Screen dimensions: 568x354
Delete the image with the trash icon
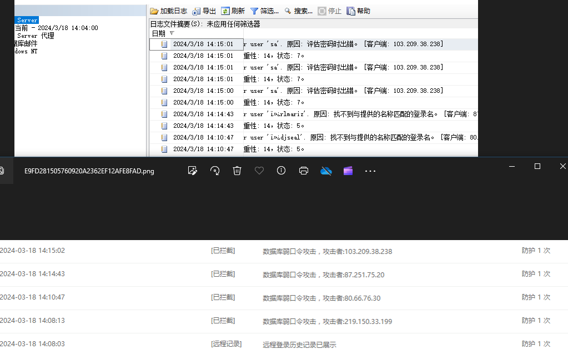pyautogui.click(x=237, y=171)
